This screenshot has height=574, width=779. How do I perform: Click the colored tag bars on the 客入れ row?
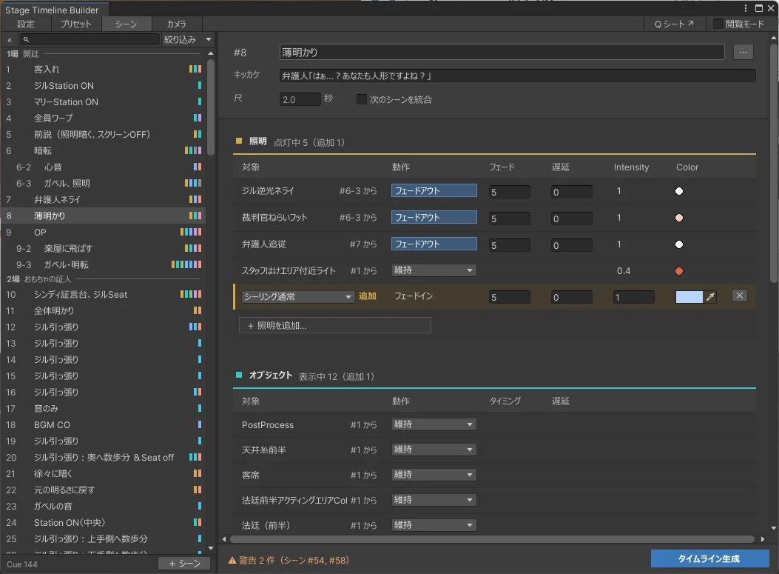coord(195,69)
